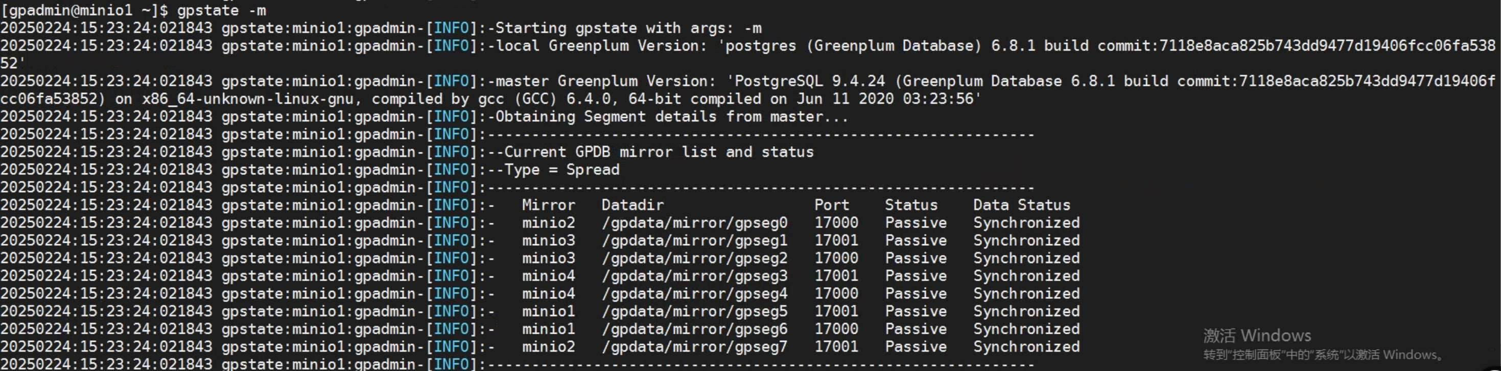Click the '/gpdata/mirror/gpseg0' path
This screenshot has width=1501, height=371.
[695, 223]
